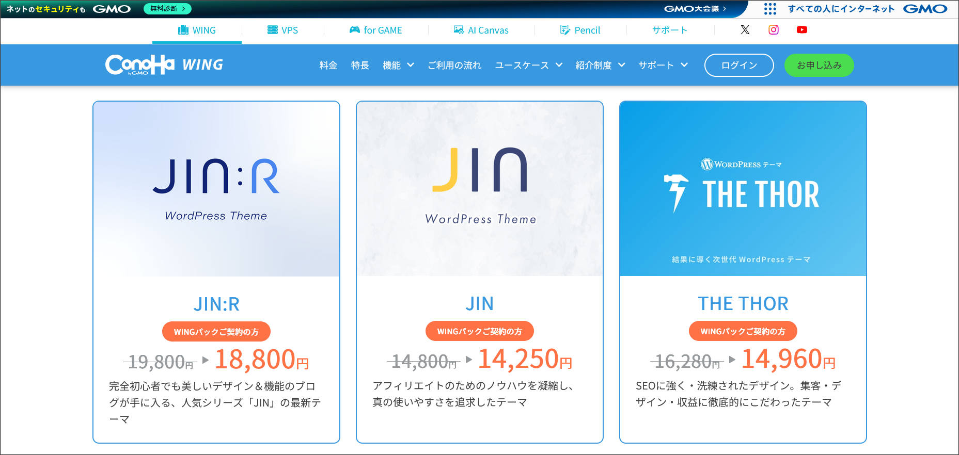
Task: Open the THE THOR theme banner image
Action: coord(743,189)
